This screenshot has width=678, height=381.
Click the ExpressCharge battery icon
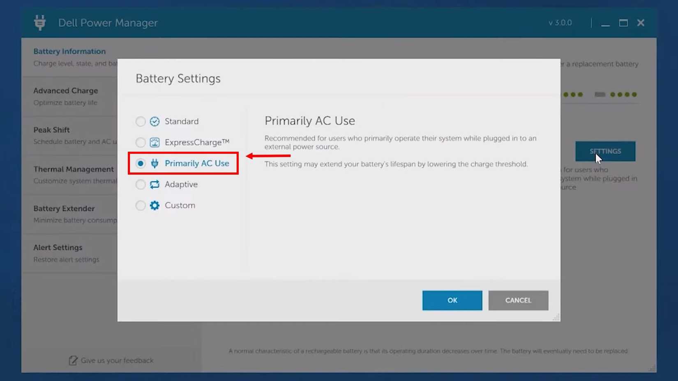point(154,142)
